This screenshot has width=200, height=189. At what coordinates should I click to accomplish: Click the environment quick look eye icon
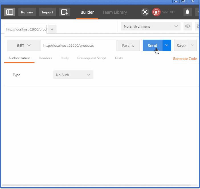point(188,26)
